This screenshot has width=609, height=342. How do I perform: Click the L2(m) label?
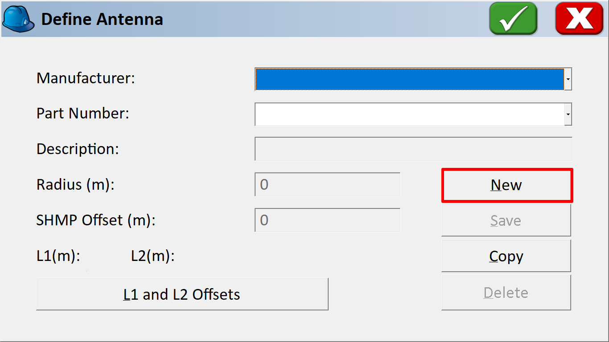[x=153, y=256]
